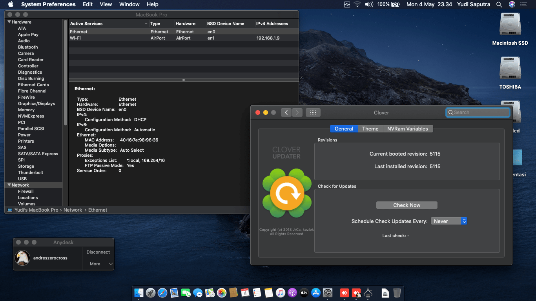Click Disconnect in the Anydesk window
Image resolution: width=536 pixels, height=301 pixels.
(x=98, y=252)
